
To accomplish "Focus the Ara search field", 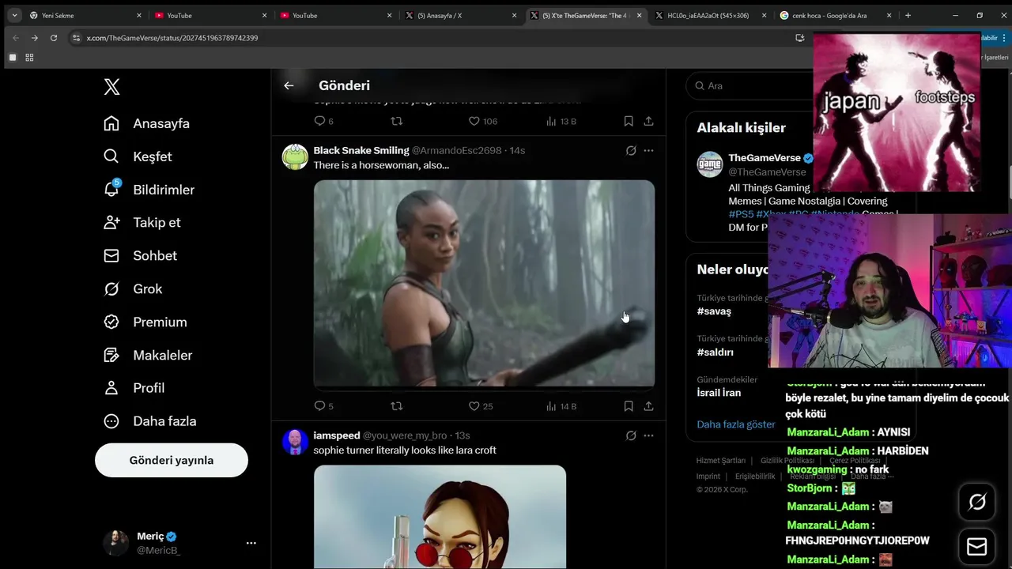I will click(x=751, y=85).
